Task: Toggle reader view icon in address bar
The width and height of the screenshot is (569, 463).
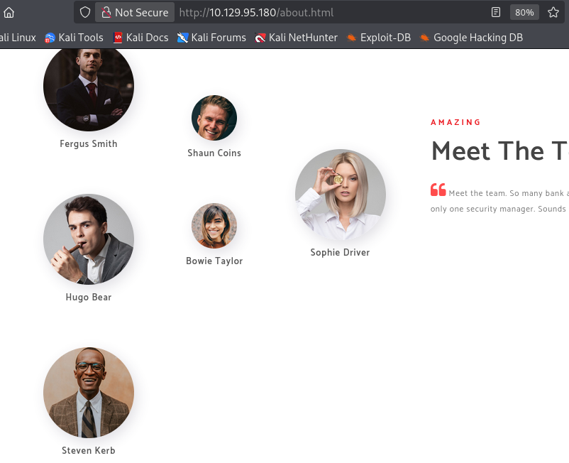Action: [x=496, y=12]
